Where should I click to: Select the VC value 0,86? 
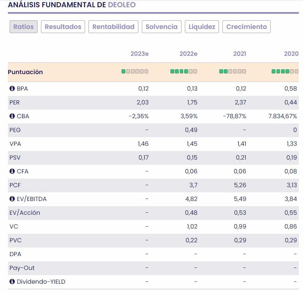click(x=291, y=226)
